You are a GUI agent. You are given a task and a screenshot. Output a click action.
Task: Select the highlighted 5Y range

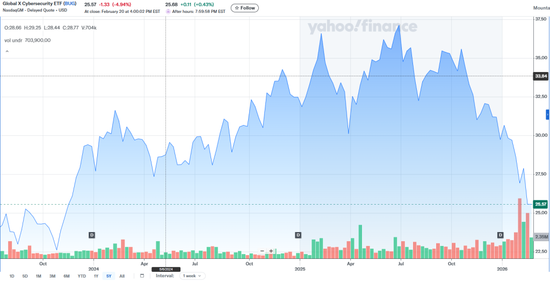click(x=108, y=276)
